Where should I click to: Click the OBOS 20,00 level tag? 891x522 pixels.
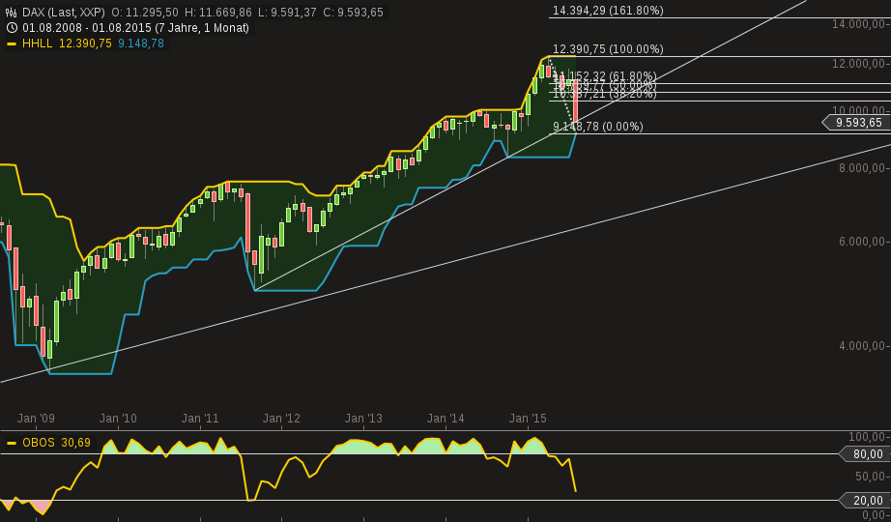click(867, 501)
